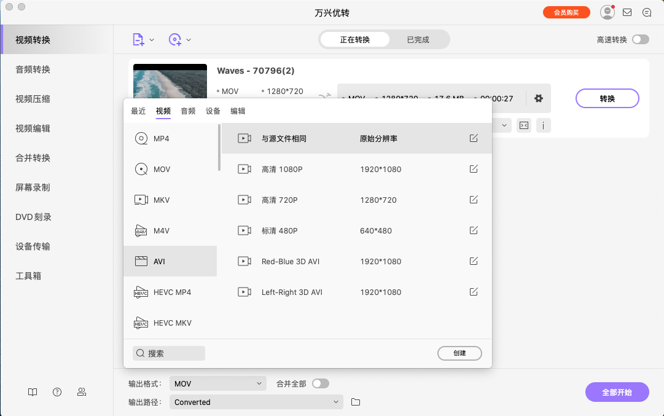Click the add files icon
664x416 pixels.
click(x=138, y=39)
